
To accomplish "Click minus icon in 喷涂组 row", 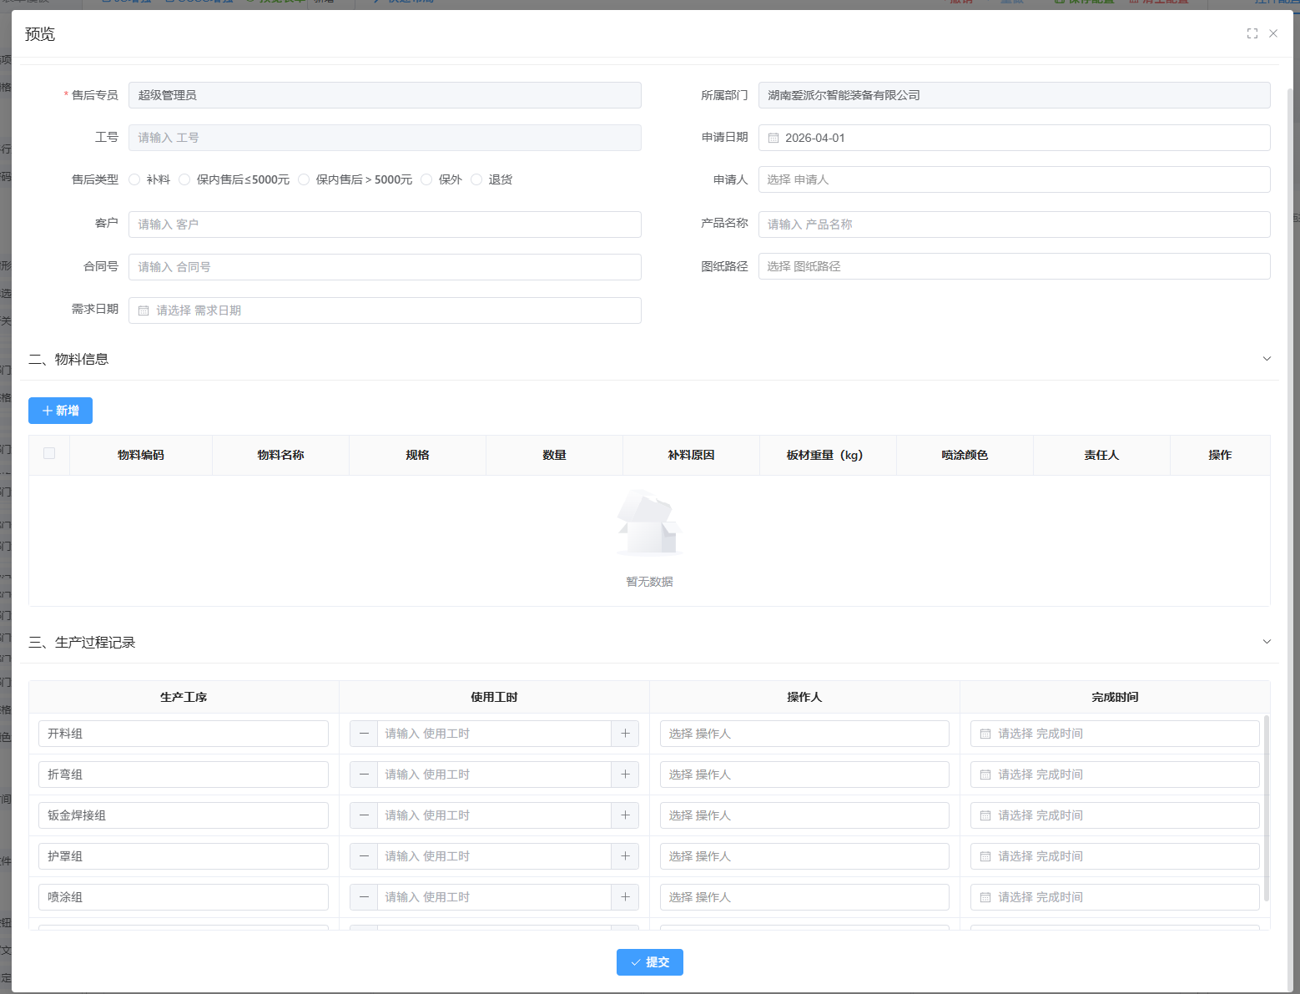I will [x=364, y=897].
